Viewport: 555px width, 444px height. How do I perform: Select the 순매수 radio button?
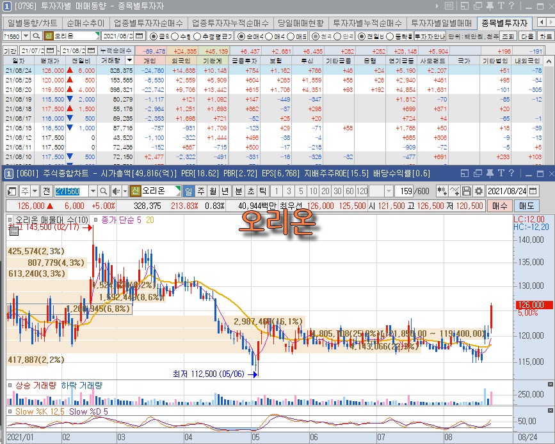pos(241,36)
